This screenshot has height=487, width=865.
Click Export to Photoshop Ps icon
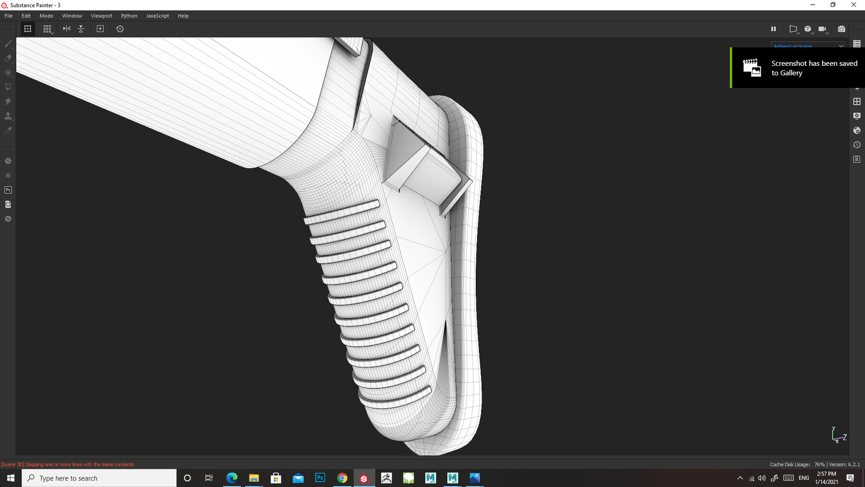[x=8, y=190]
